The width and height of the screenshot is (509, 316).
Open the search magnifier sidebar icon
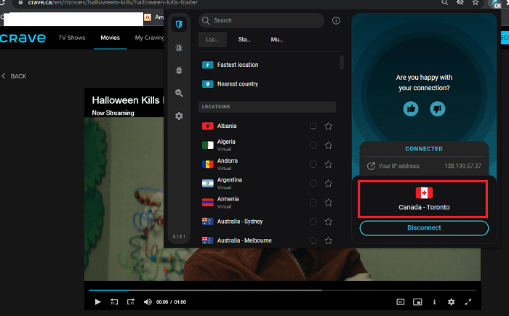pyautogui.click(x=179, y=93)
